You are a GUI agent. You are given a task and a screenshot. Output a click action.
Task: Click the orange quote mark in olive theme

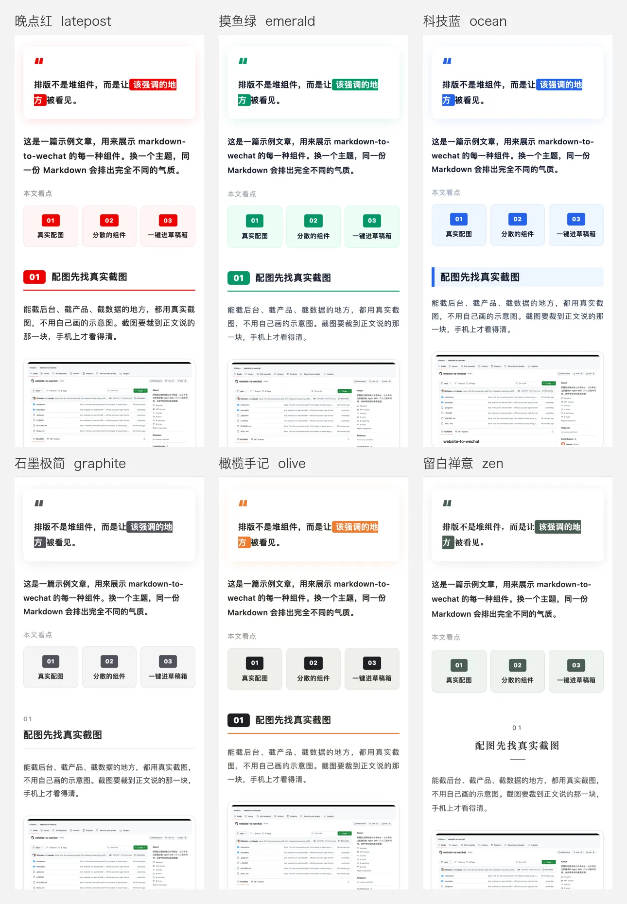coord(243,504)
